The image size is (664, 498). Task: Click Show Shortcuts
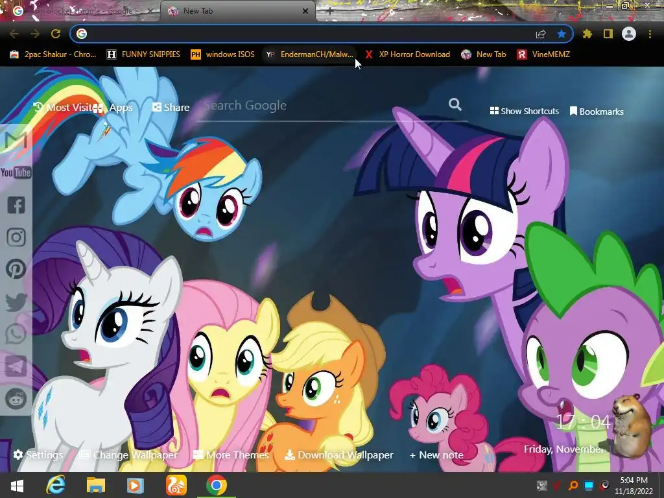coord(524,111)
